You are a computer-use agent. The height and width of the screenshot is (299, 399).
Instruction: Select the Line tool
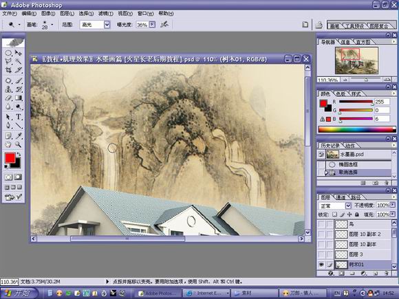pos(19,126)
